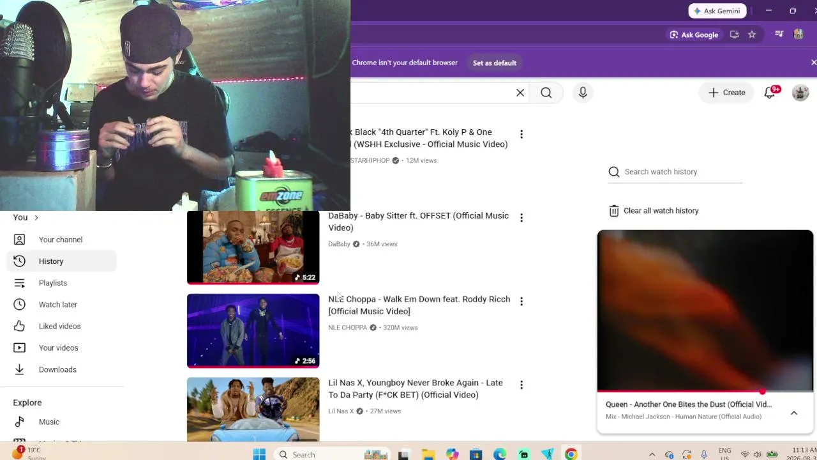Open the Kodak Black 4th Quarter title
The width and height of the screenshot is (817, 460).
pyautogui.click(x=429, y=138)
